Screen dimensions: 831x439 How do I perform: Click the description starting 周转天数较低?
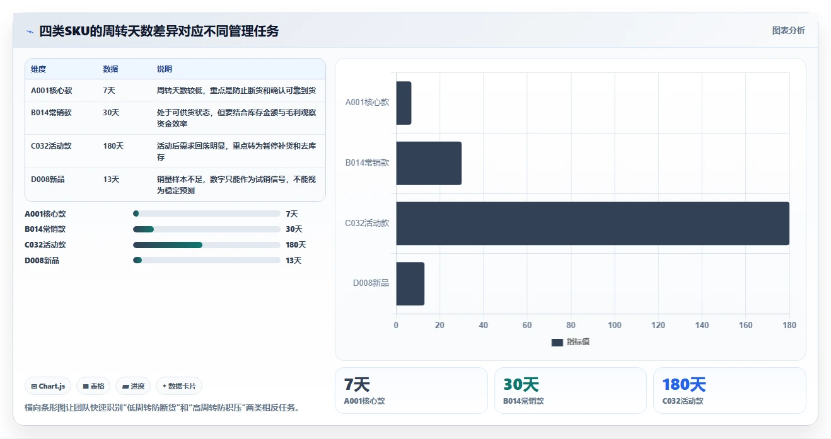click(236, 91)
